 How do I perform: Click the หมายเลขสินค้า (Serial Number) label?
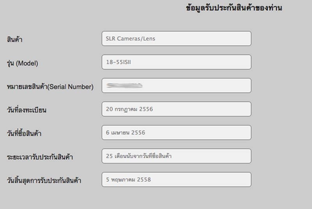click(50, 87)
